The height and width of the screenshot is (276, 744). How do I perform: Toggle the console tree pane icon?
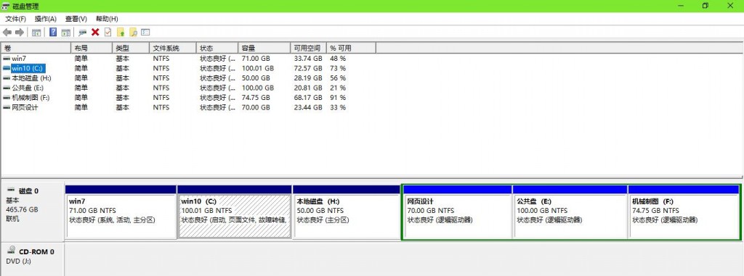(x=36, y=32)
